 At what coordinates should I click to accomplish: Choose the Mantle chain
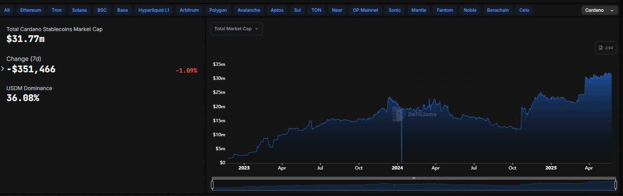[419, 10]
